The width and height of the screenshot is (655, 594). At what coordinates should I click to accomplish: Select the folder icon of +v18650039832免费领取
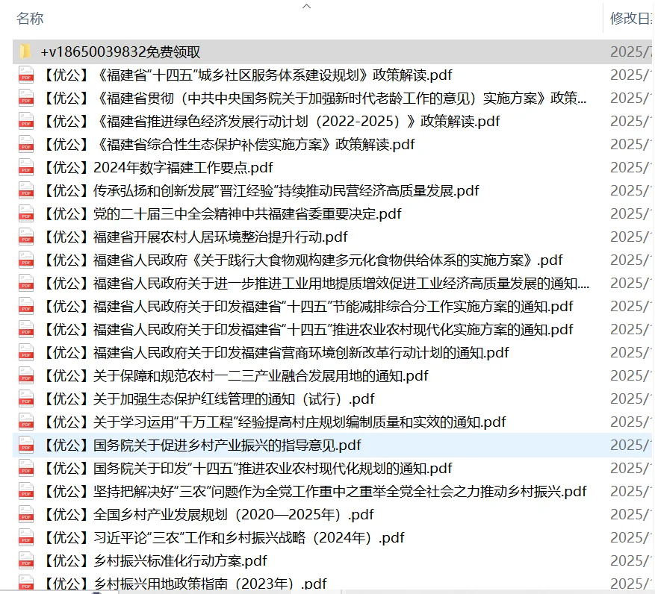coord(26,51)
